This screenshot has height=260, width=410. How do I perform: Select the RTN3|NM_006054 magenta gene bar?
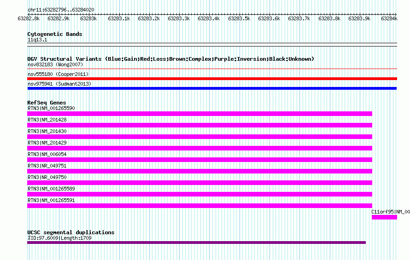click(x=199, y=160)
